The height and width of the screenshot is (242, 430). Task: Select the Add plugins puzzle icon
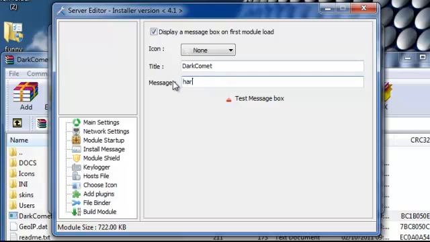coord(76,194)
